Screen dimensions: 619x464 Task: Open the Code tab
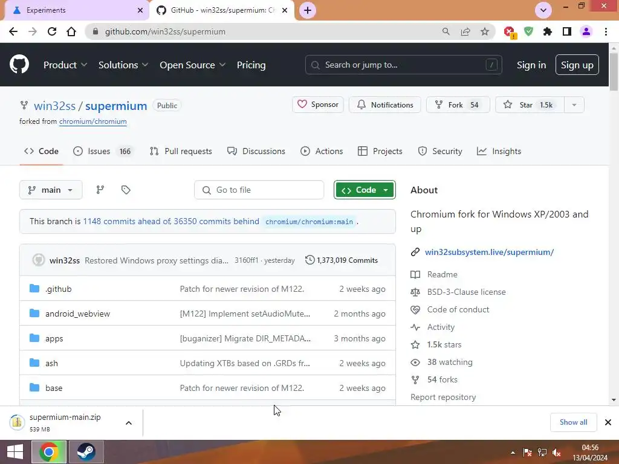click(x=41, y=151)
